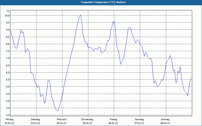The width and height of the screenshot is (202, 126).
Task: Click the Montag day label
Action: point(9,119)
